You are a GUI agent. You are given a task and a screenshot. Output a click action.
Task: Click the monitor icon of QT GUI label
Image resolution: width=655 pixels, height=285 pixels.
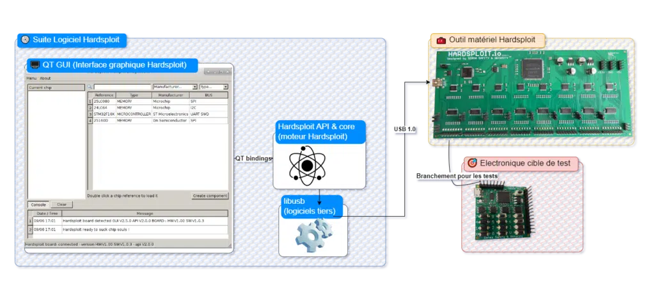click(35, 65)
